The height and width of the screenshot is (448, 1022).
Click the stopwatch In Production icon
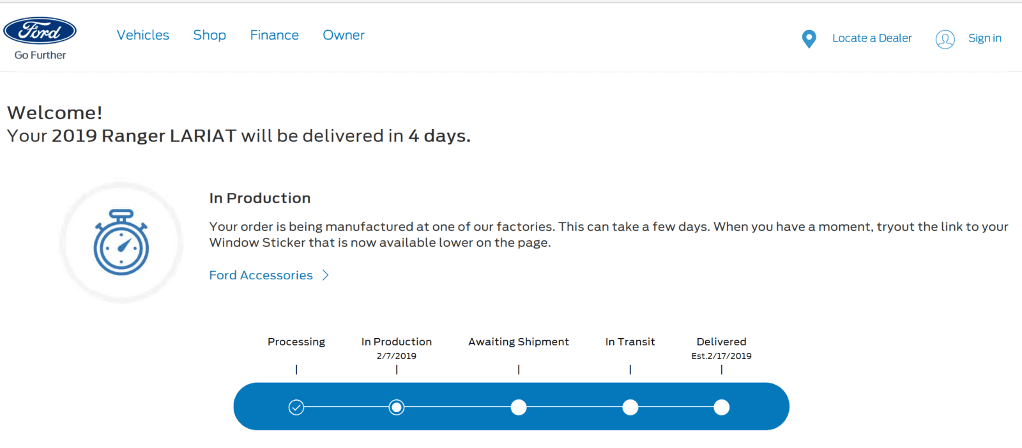coord(121,242)
